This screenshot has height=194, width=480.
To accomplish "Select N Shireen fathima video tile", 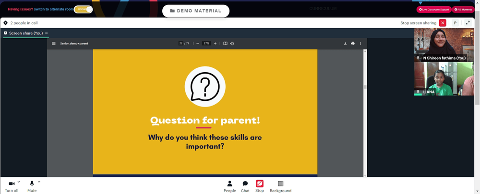I will [444, 45].
